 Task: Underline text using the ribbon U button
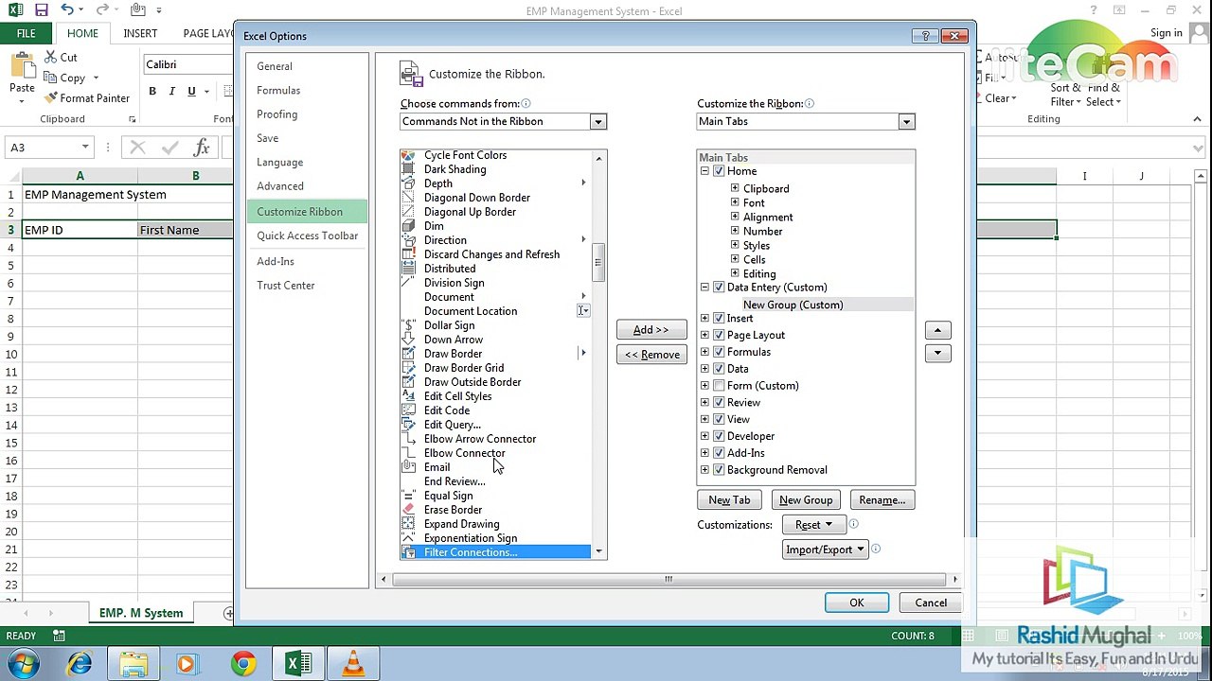tap(191, 91)
